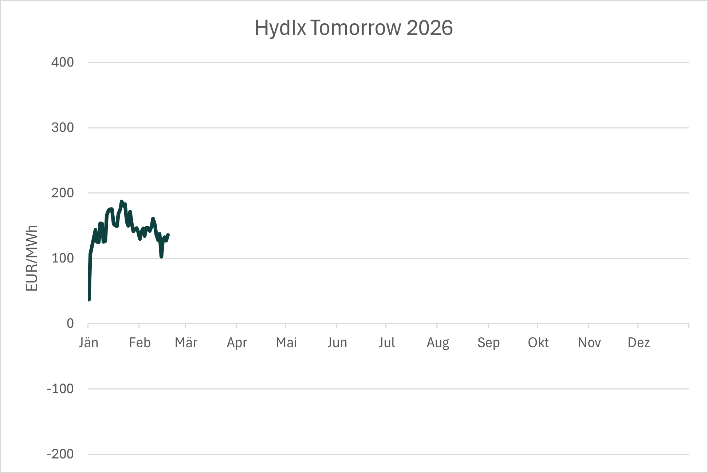The image size is (708, 473).
Task: Click the Aug month label
Action: tap(438, 342)
